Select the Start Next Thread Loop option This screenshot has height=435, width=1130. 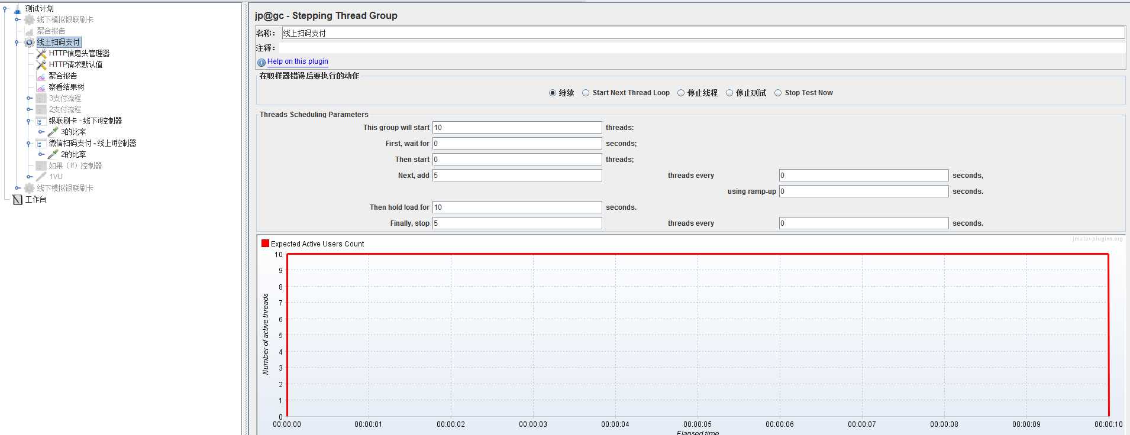(x=586, y=93)
